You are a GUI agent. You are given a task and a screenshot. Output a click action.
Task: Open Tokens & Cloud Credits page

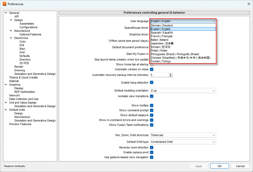[x=23, y=77]
